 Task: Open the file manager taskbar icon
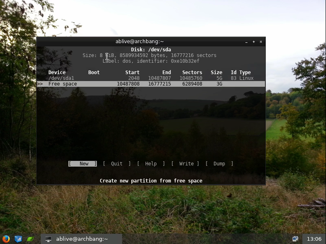(x=18, y=239)
